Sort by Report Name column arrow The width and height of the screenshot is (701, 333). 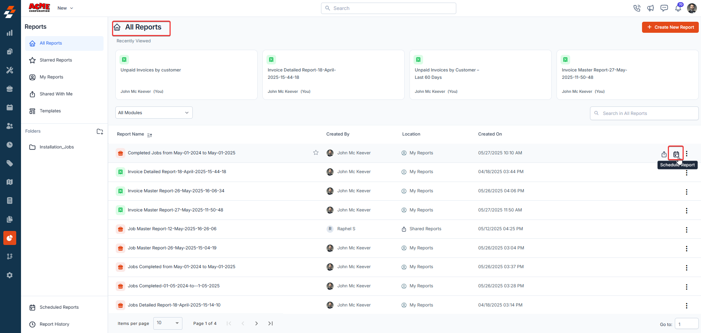[149, 135]
